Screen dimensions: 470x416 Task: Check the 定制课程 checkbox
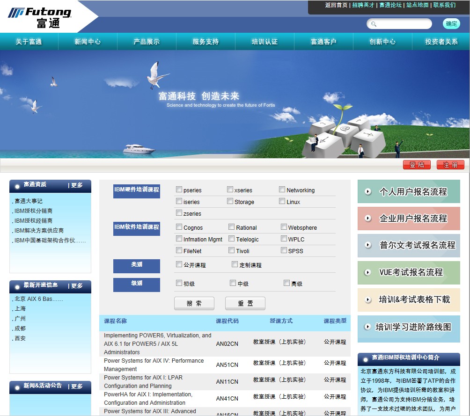(x=235, y=264)
